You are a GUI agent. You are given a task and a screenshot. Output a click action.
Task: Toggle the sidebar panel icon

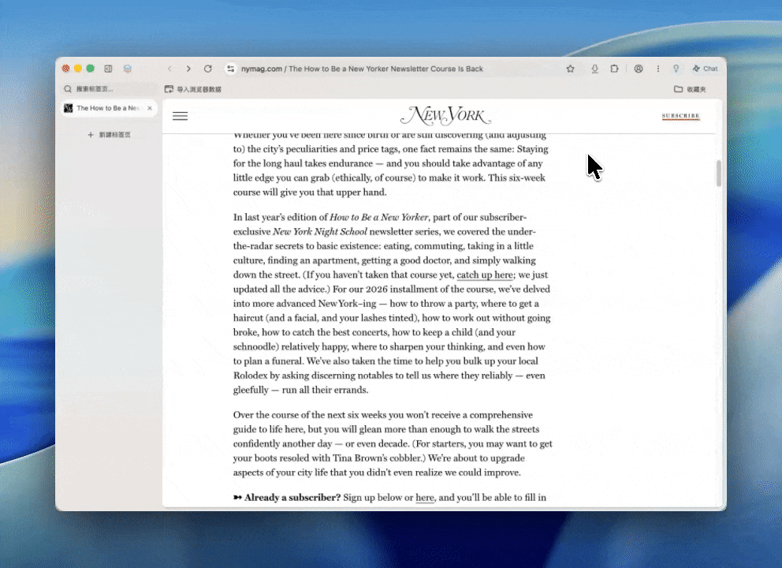click(108, 69)
